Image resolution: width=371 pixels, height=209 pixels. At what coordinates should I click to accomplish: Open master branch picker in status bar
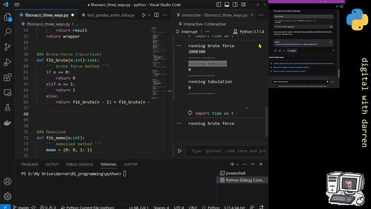point(21,207)
